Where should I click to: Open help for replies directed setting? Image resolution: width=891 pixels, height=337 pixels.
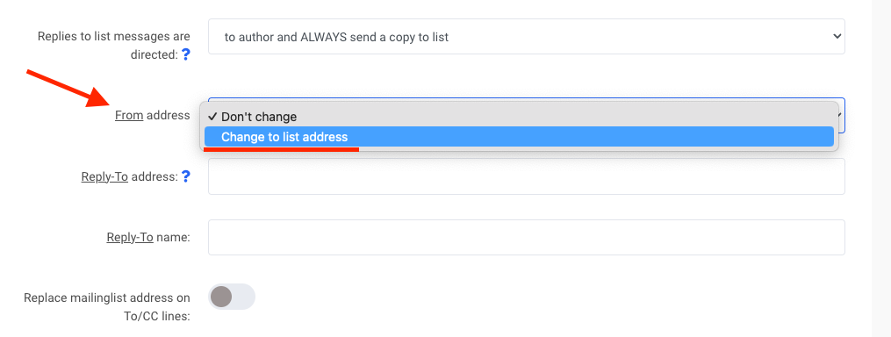point(185,55)
